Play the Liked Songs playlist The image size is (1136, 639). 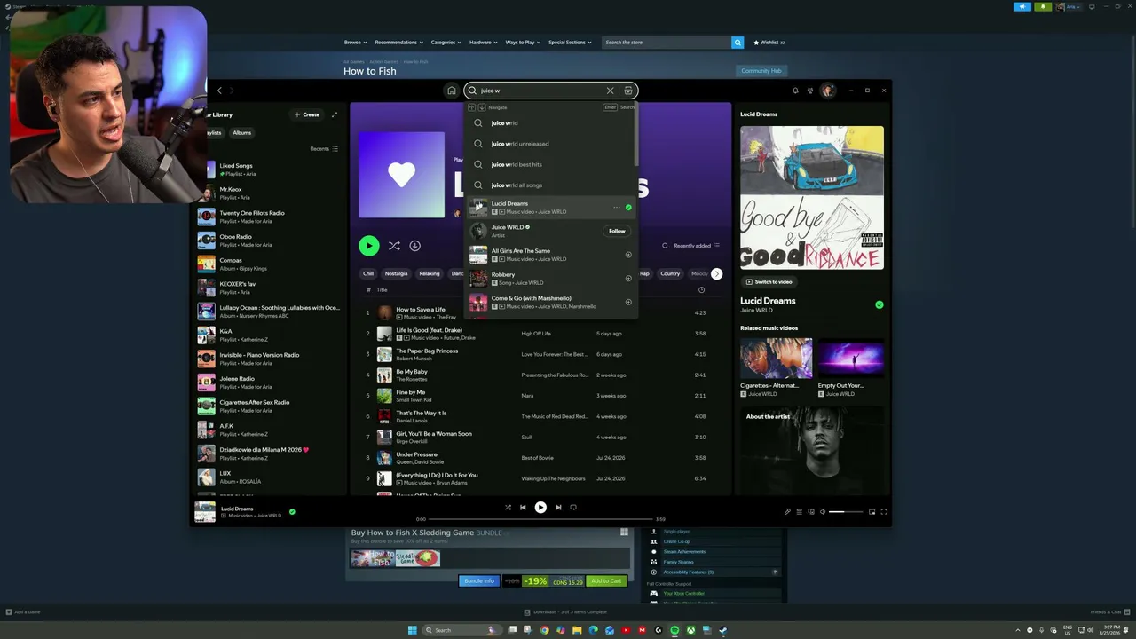point(368,246)
